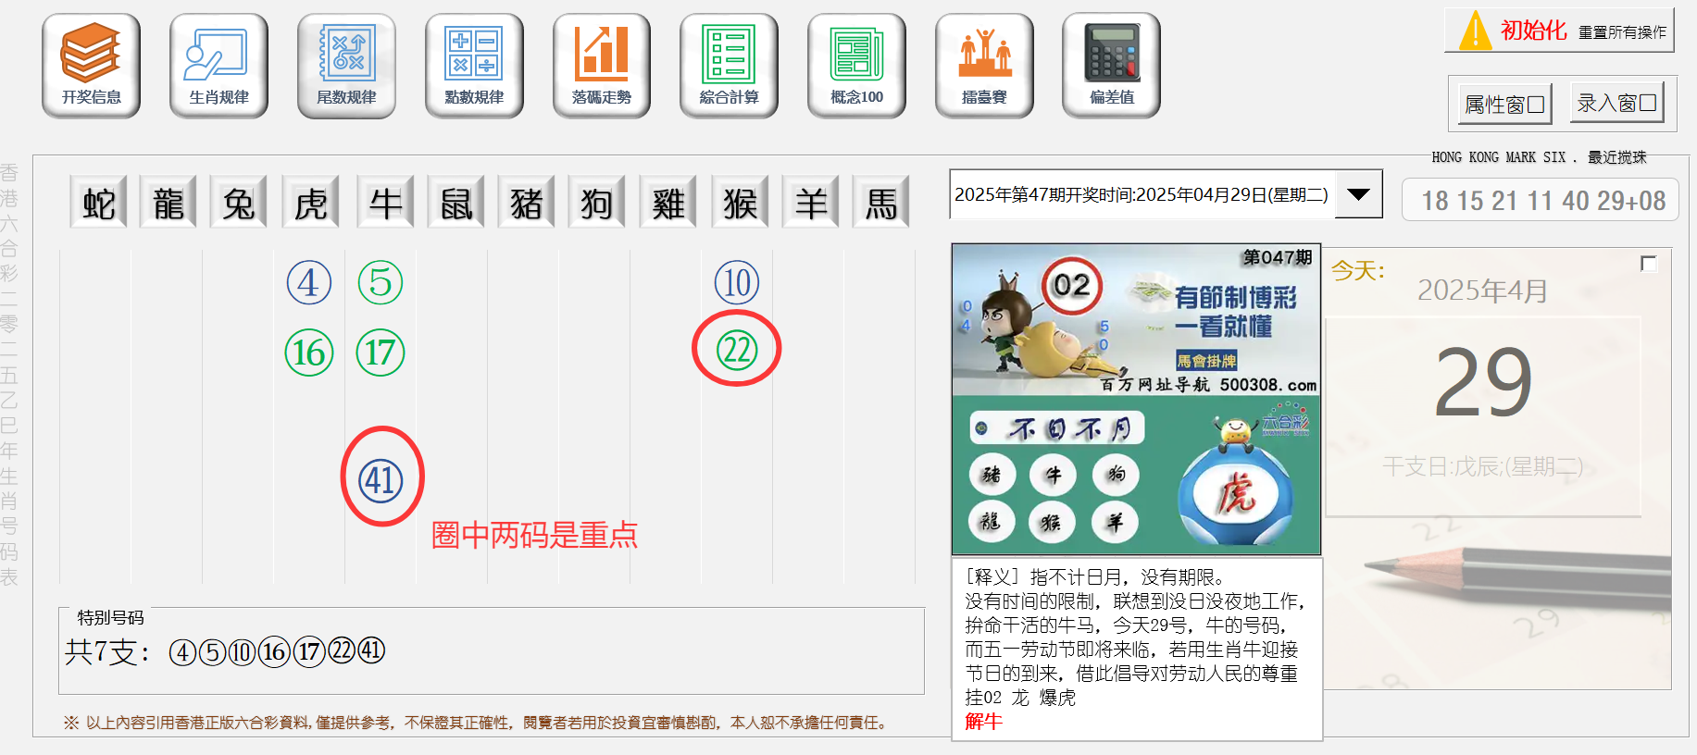This screenshot has width=1697, height=755.
Task: Click the circled number 41 ball
Action: pos(381,480)
